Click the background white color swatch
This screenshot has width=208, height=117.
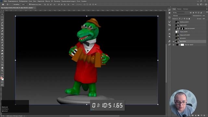[x=3, y=79]
